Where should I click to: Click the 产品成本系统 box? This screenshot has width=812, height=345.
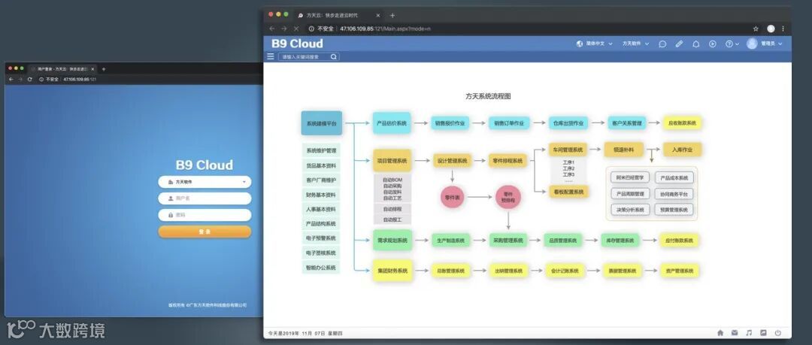coord(674,177)
